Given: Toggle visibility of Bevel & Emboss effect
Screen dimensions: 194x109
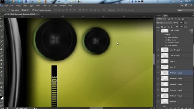Looking at the screenshot, I should point(166,37).
